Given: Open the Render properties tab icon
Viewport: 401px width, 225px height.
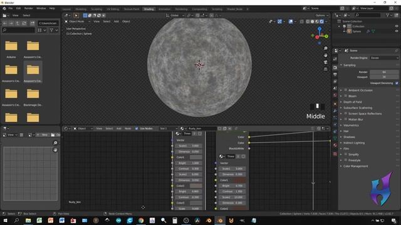Looking at the screenshot, I should (x=335, y=67).
